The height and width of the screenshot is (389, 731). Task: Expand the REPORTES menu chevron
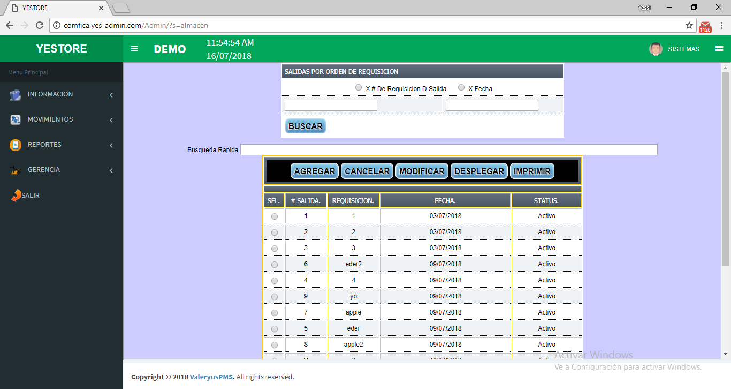tap(111, 145)
